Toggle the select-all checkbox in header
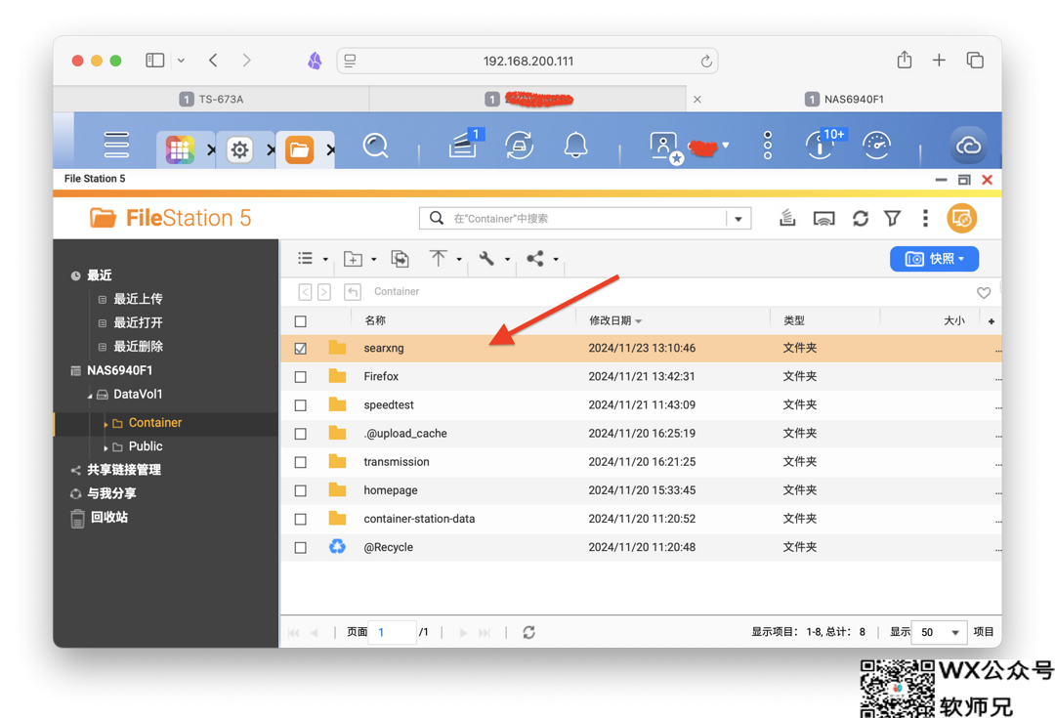The image size is (1055, 718). point(301,321)
